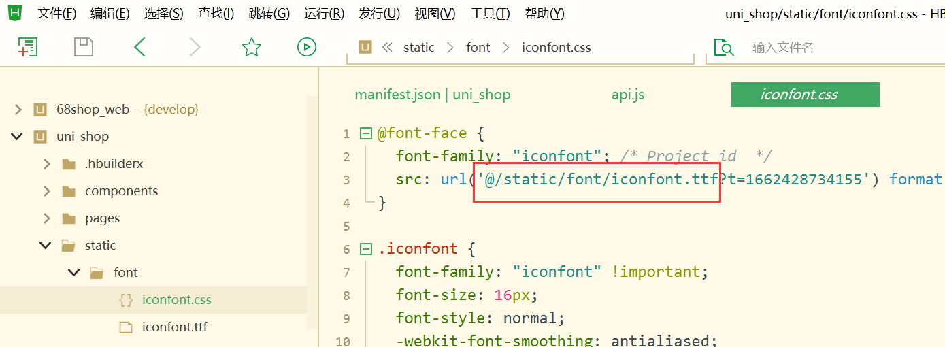Fold the @font-face block at line 1
945x347 pixels.
365,133
